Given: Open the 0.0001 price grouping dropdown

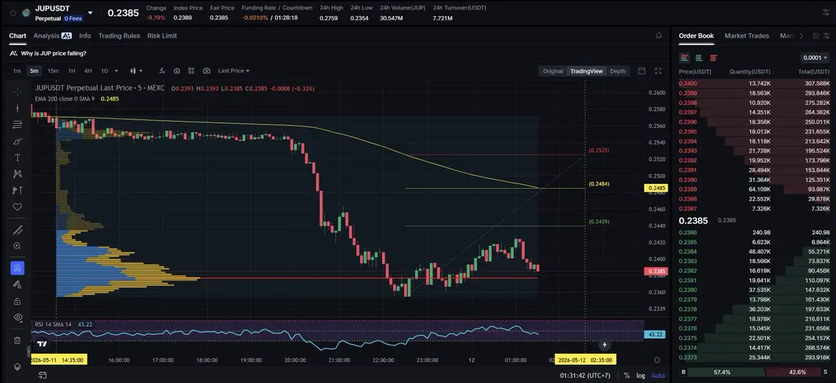Looking at the screenshot, I should 815,58.
